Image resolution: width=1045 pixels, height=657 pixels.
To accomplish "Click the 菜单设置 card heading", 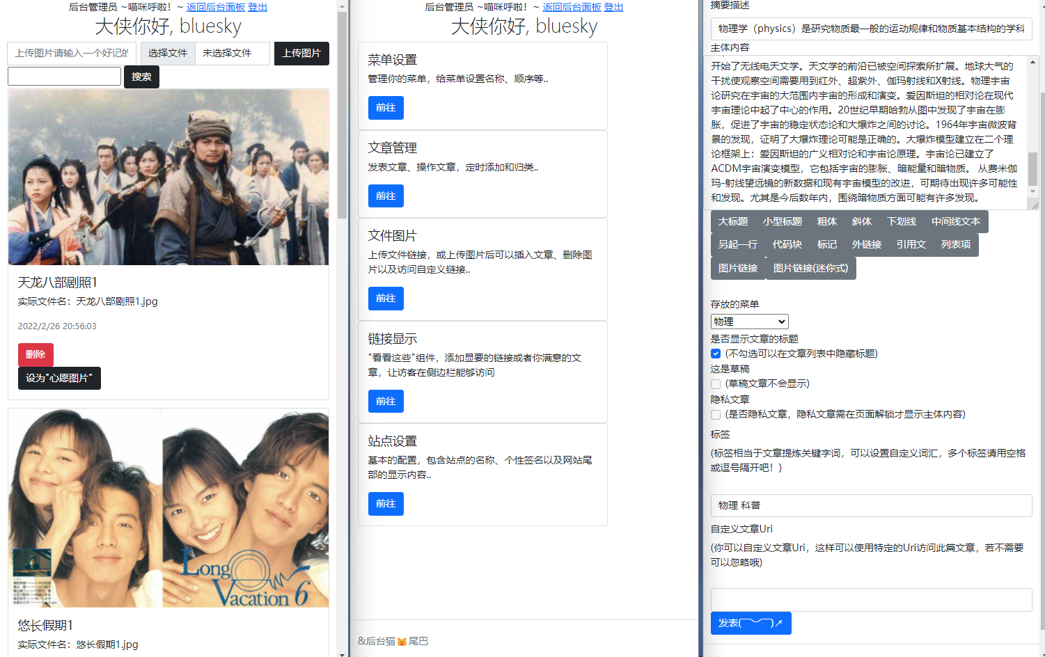I will click(x=393, y=61).
